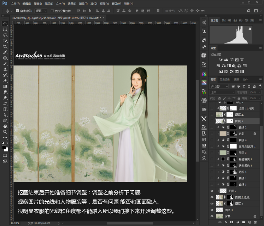Open the 滤镜(T) menu

[83, 4]
